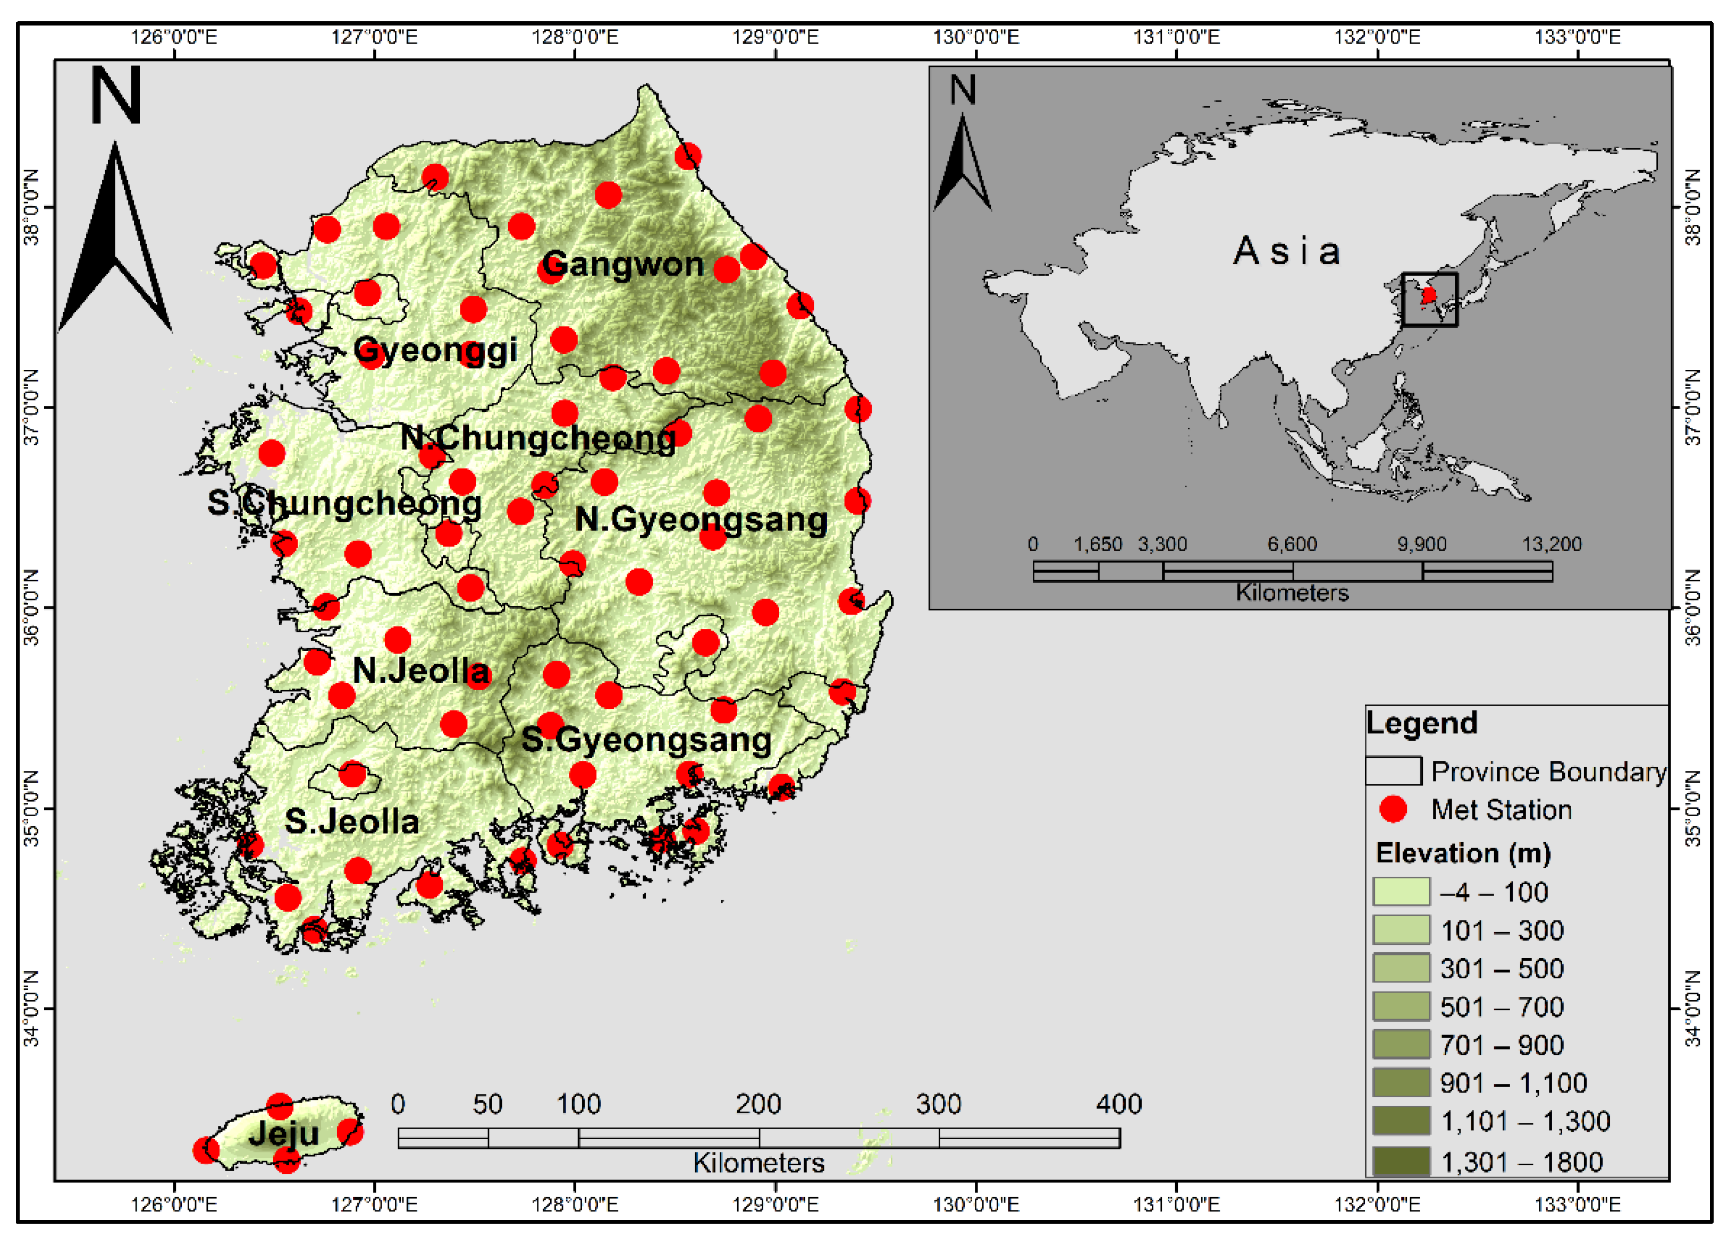The image size is (1728, 1237).
Task: Click the 701 – 900 elevation swatch
Action: [1401, 1044]
